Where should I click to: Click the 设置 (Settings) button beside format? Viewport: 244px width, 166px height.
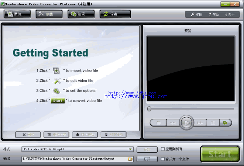[147, 149]
